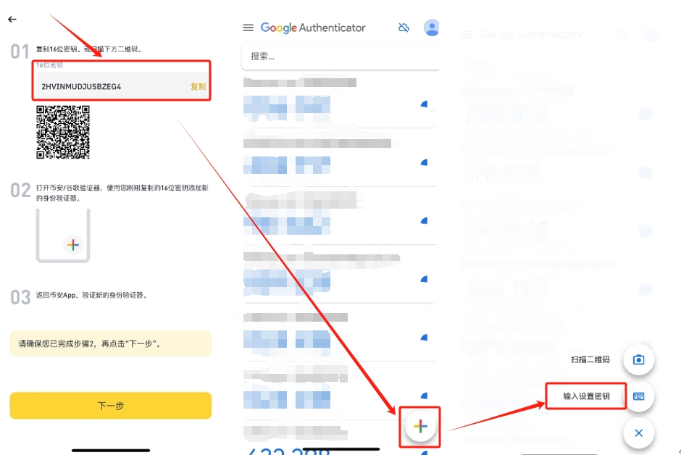Click the step 02 text 打开币安/谷歌验证器
This screenshot has width=681, height=455.
[x=69, y=188]
